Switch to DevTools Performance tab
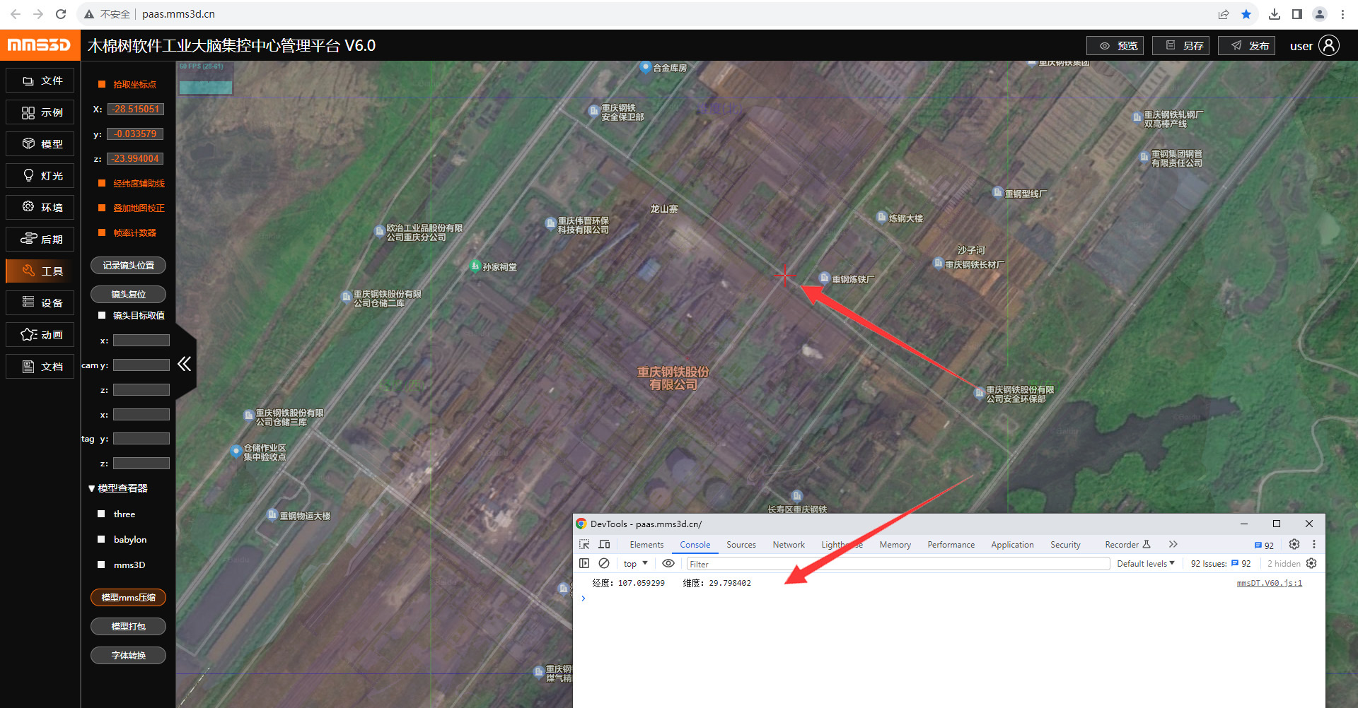 click(x=951, y=545)
